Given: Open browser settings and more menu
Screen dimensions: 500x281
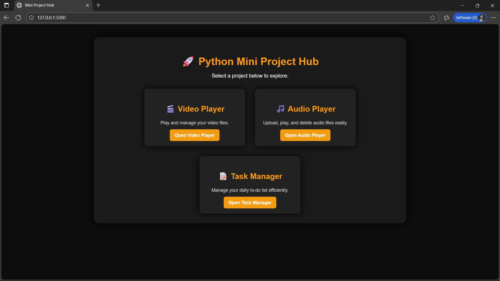Looking at the screenshot, I should click(x=493, y=18).
